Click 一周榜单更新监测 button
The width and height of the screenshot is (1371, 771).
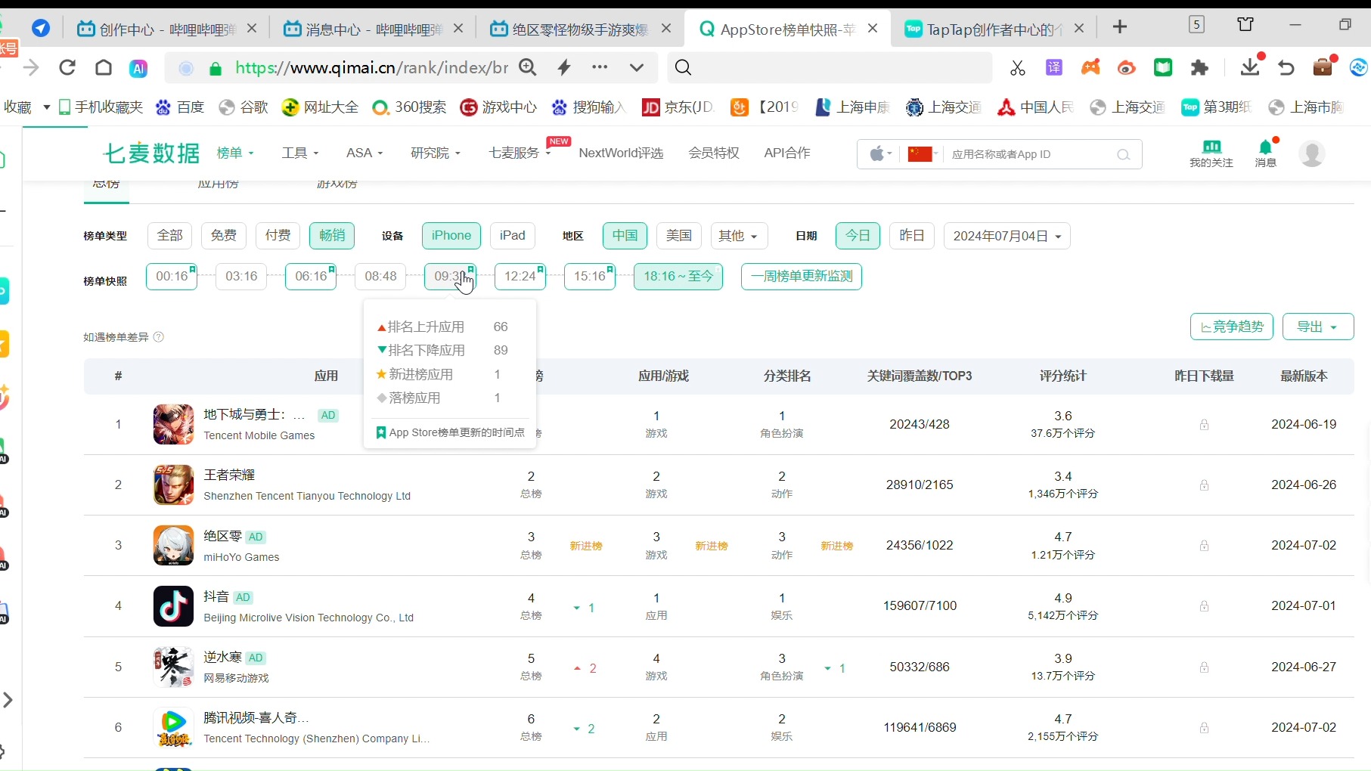[802, 277]
